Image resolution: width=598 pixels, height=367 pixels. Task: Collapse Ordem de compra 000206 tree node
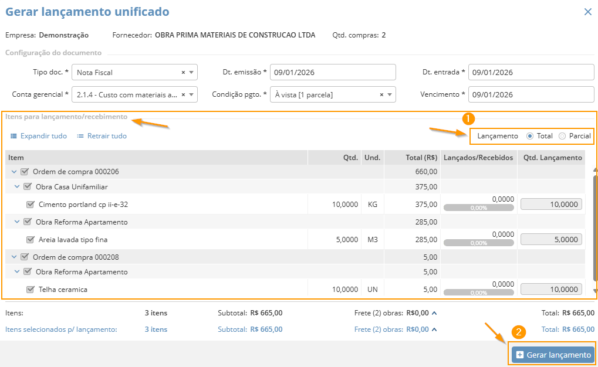click(14, 172)
